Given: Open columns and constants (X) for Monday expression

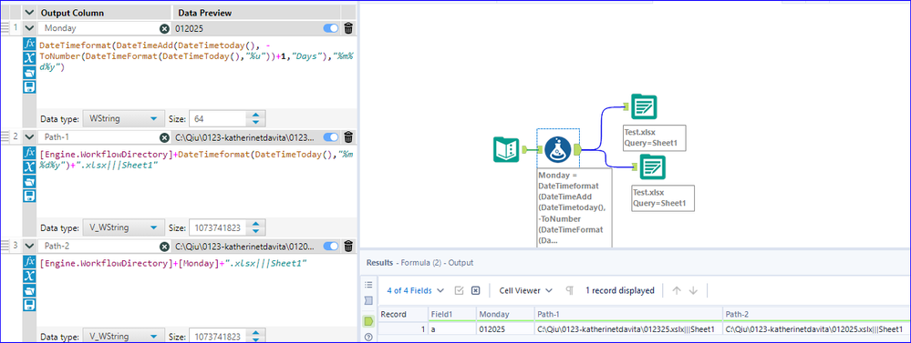Looking at the screenshot, I should pyautogui.click(x=29, y=58).
